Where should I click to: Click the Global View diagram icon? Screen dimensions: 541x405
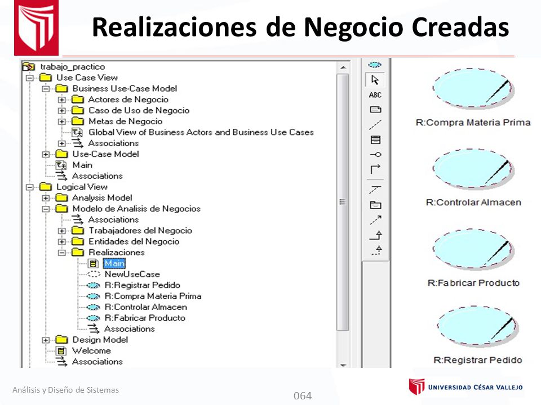pyautogui.click(x=77, y=132)
